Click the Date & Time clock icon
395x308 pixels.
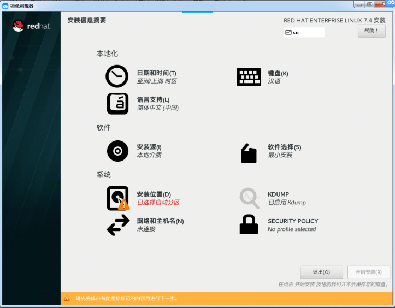pyautogui.click(x=117, y=76)
